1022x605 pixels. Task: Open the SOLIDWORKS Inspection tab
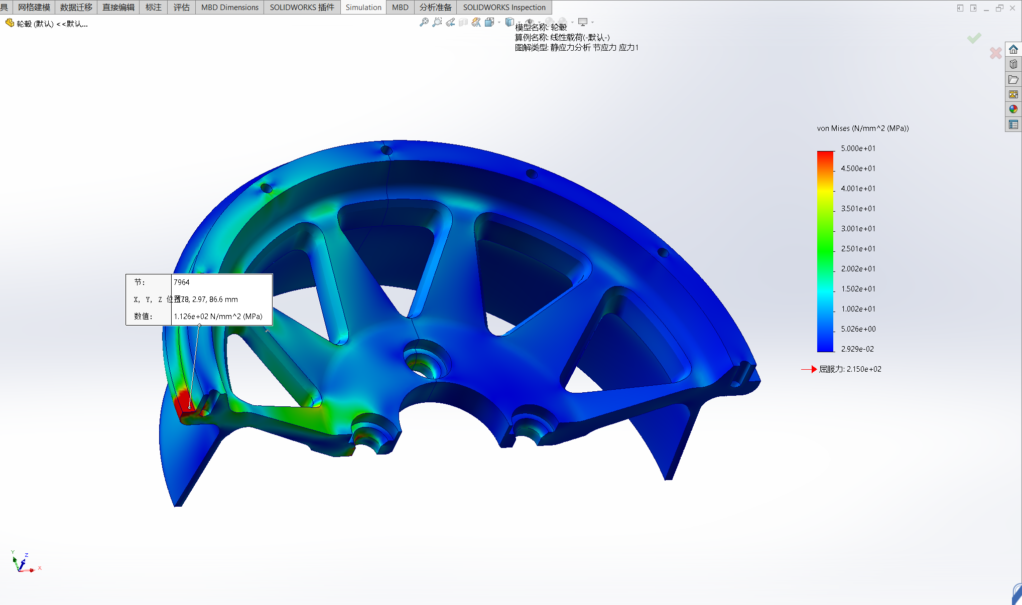(x=504, y=7)
